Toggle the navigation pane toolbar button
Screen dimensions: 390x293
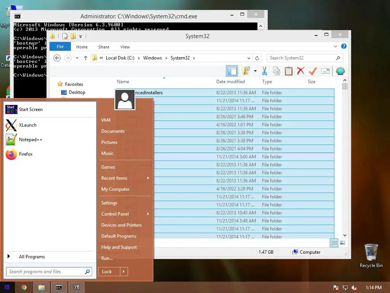(x=232, y=71)
